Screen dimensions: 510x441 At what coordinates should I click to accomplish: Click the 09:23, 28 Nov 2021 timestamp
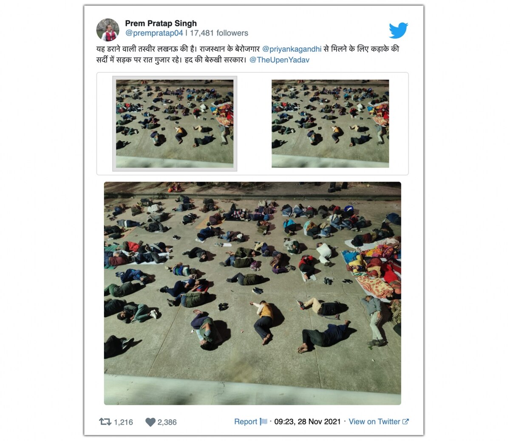click(307, 422)
